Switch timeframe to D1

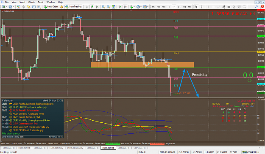point(179,7)
